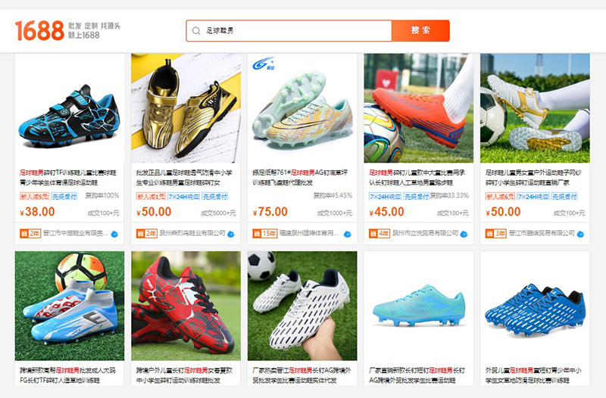Viewport: 606px width, 398px height.
Task: Open the blue and black kids shoe thumbnail
Action: click(x=70, y=108)
